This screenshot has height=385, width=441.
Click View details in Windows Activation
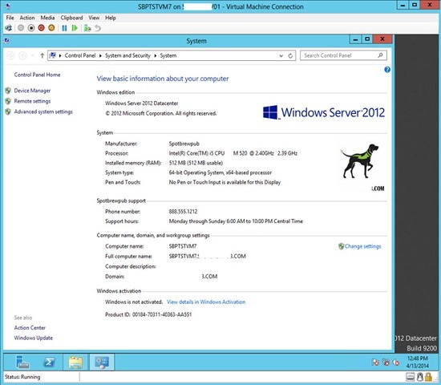click(206, 302)
